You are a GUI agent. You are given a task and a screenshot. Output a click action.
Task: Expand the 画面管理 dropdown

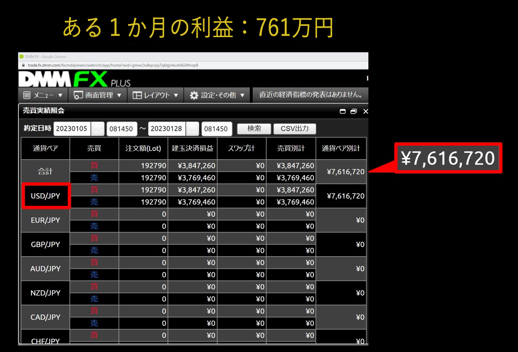click(x=98, y=95)
